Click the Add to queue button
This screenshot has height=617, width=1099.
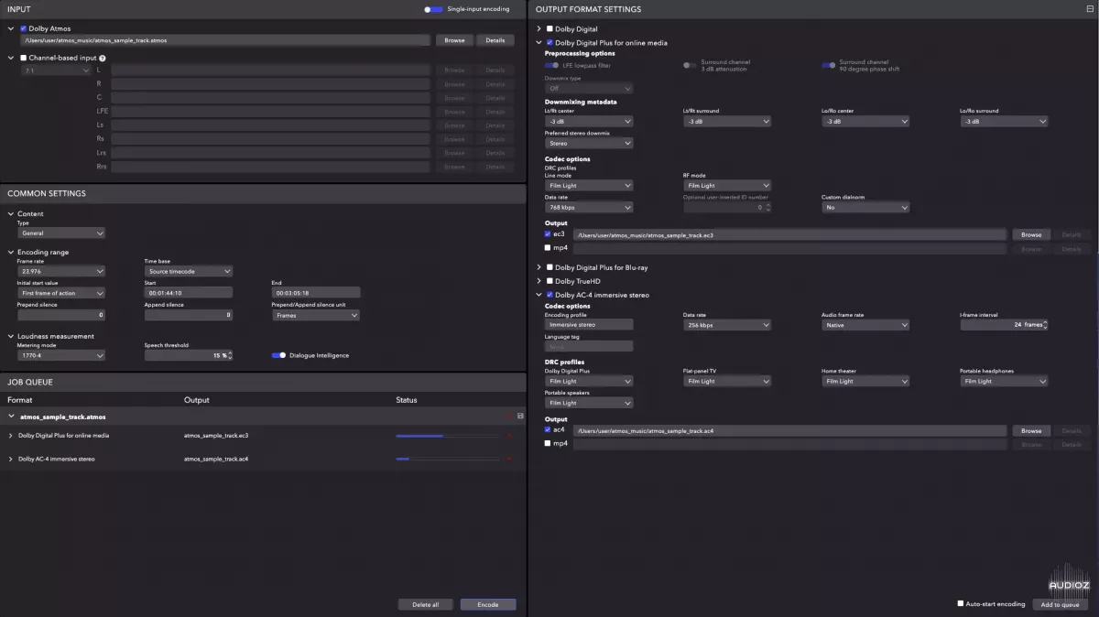(1060, 604)
